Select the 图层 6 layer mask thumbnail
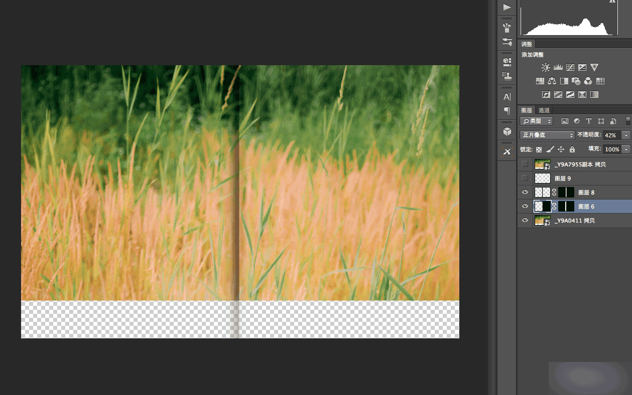 pyautogui.click(x=566, y=207)
